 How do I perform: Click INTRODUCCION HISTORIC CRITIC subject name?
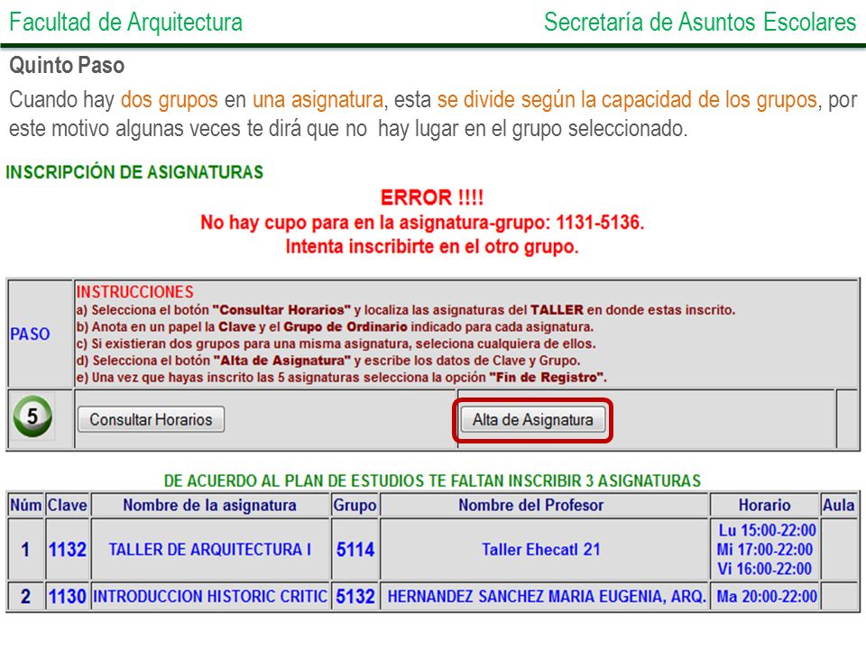[210, 596]
